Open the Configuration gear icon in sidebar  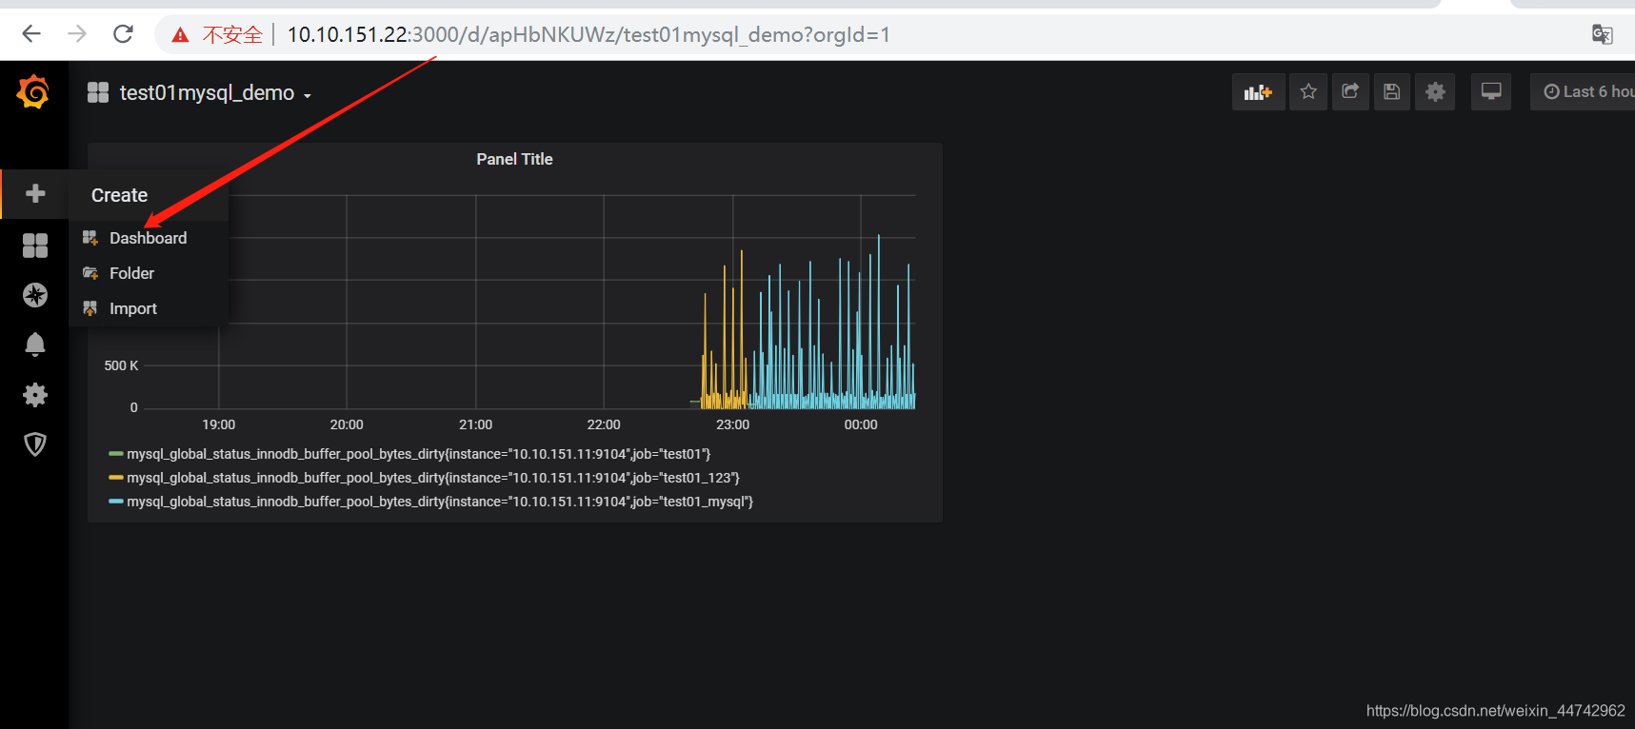click(x=35, y=394)
